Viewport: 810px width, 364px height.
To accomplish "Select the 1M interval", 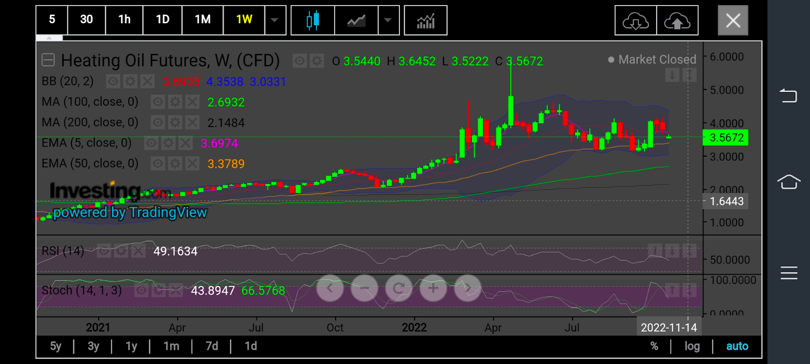I will pyautogui.click(x=202, y=20).
